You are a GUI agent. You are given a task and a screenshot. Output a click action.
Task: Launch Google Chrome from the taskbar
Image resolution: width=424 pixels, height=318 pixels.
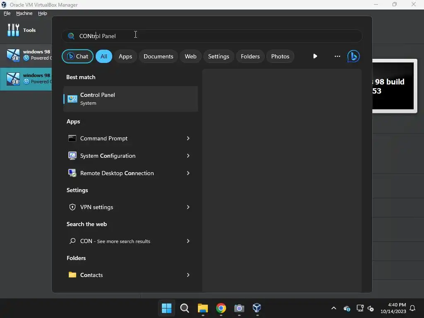coord(221,308)
